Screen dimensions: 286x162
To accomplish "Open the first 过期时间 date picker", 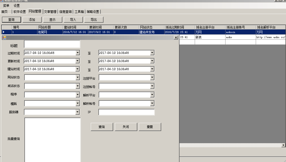I will pyautogui.click(x=78, y=53).
